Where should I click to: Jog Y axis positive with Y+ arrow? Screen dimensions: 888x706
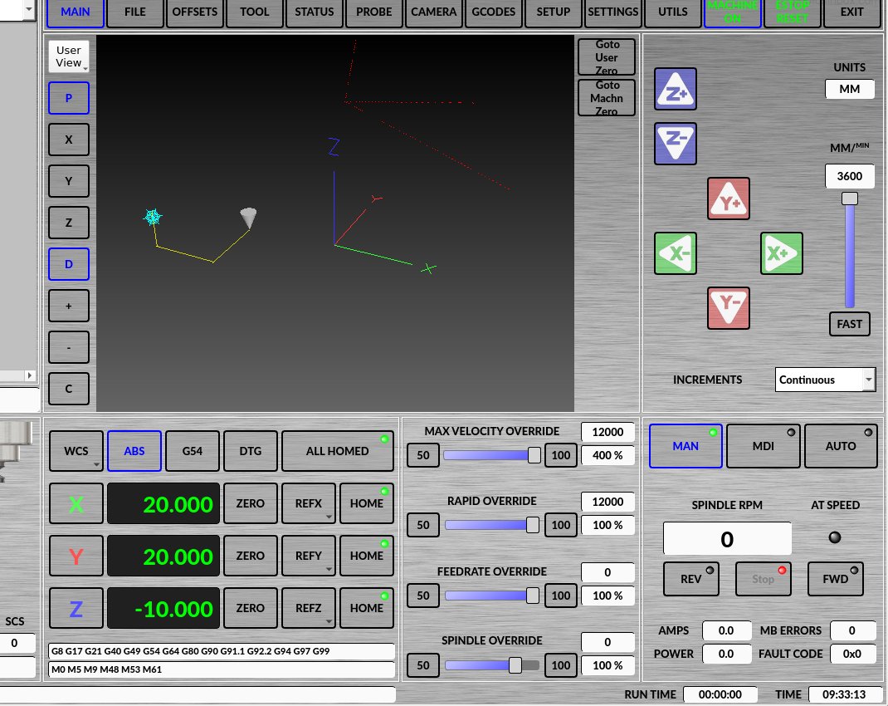tap(729, 199)
